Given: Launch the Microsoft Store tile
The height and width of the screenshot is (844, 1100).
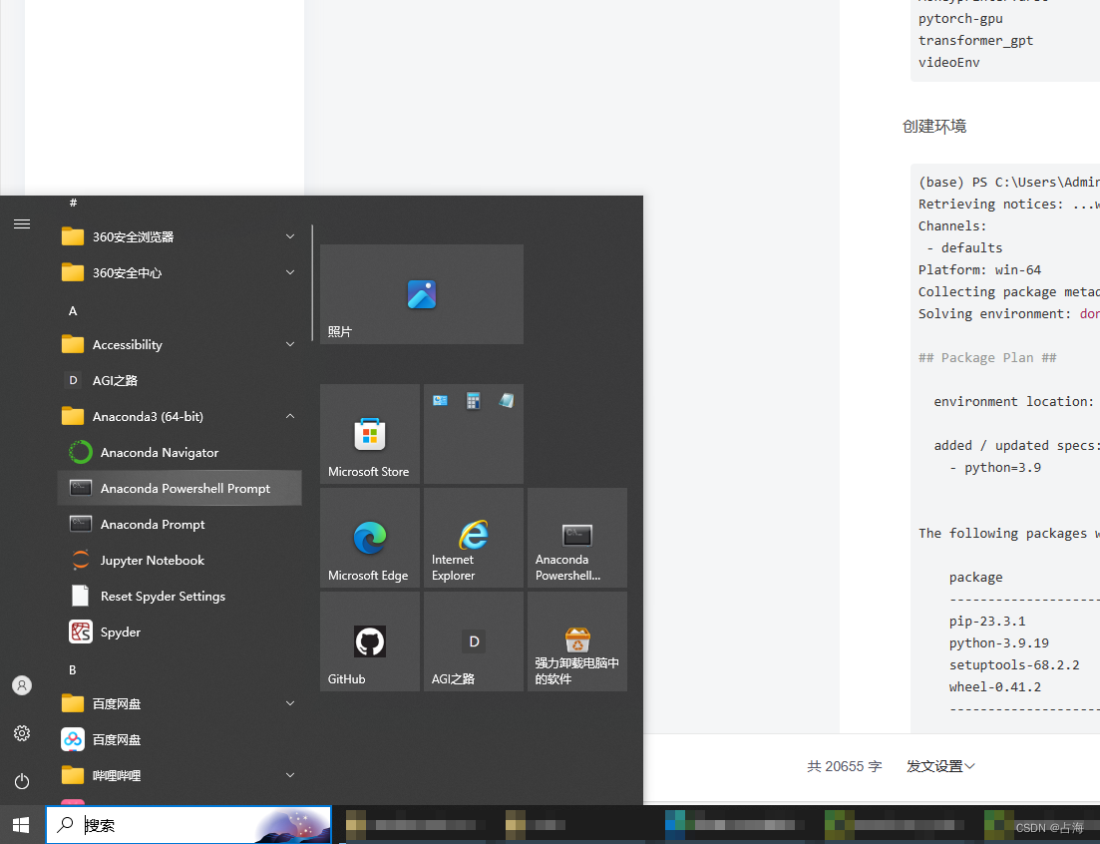Looking at the screenshot, I should coord(370,434).
